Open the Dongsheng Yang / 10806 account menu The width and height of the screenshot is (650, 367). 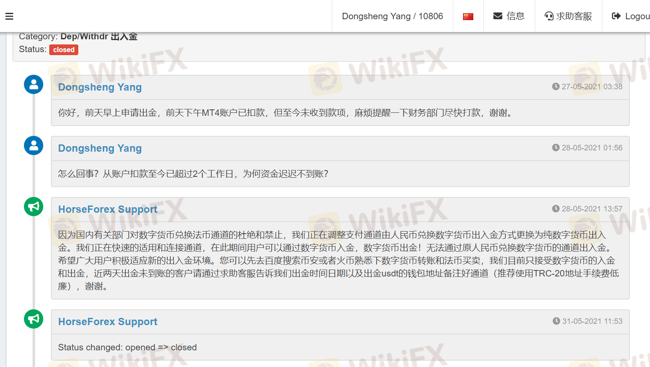[x=392, y=16]
